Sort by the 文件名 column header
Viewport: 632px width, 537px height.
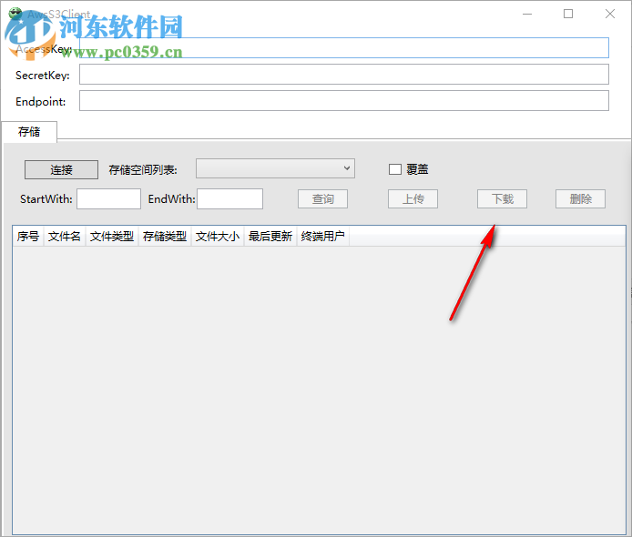(65, 236)
